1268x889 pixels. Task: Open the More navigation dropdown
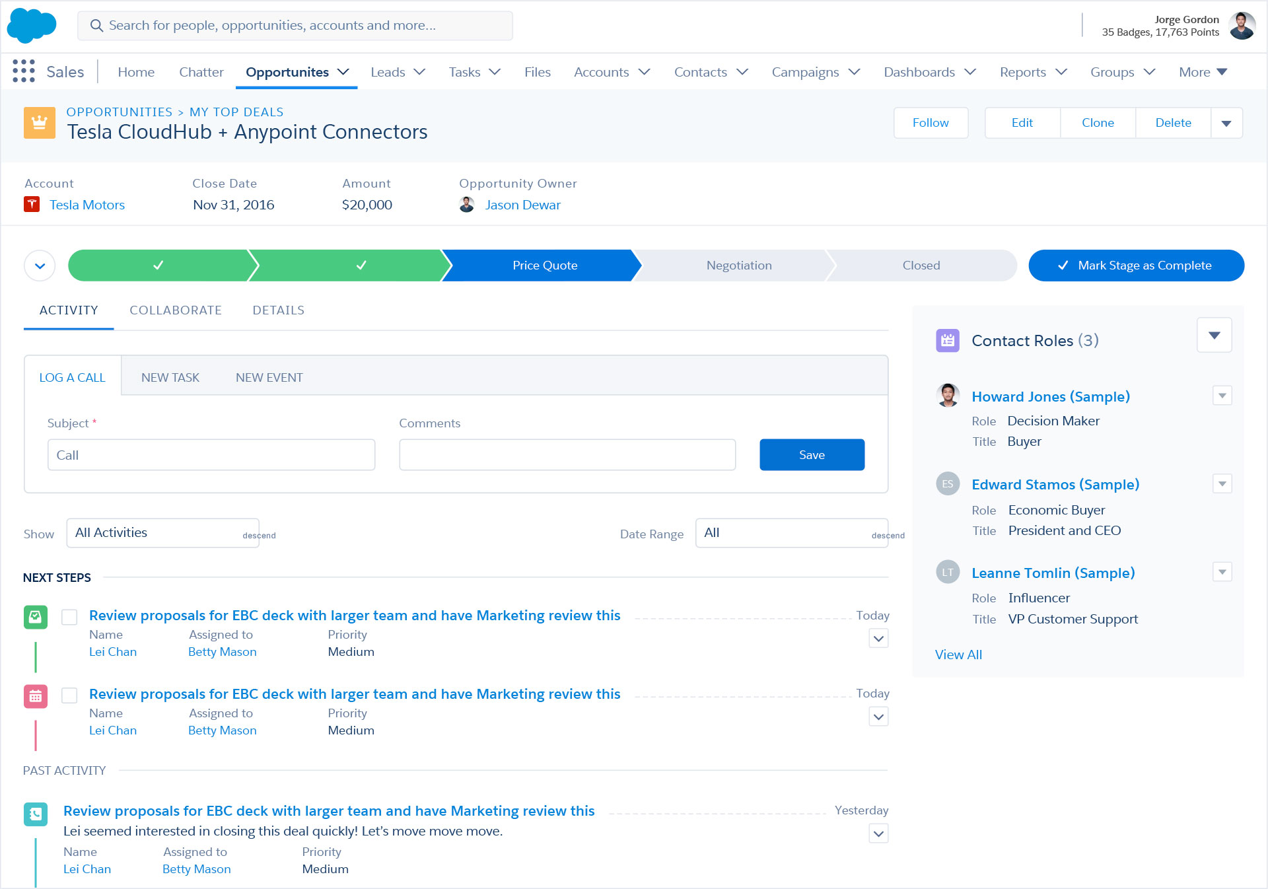coord(1203,72)
